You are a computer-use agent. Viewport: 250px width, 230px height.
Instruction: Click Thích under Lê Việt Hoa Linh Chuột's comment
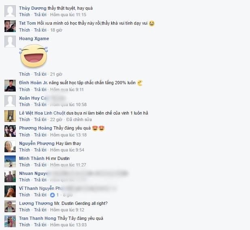pos(25,119)
